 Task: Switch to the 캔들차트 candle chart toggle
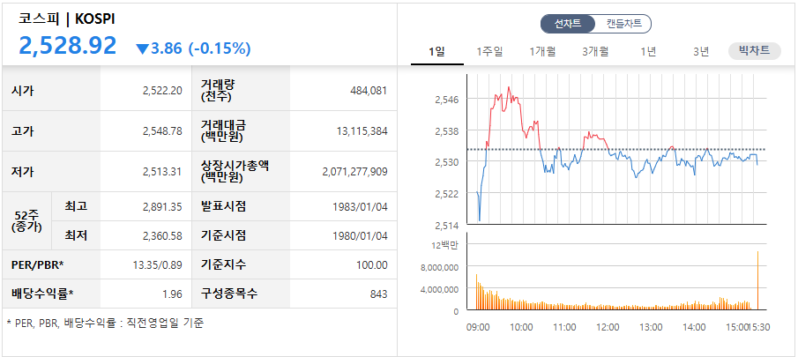[624, 24]
